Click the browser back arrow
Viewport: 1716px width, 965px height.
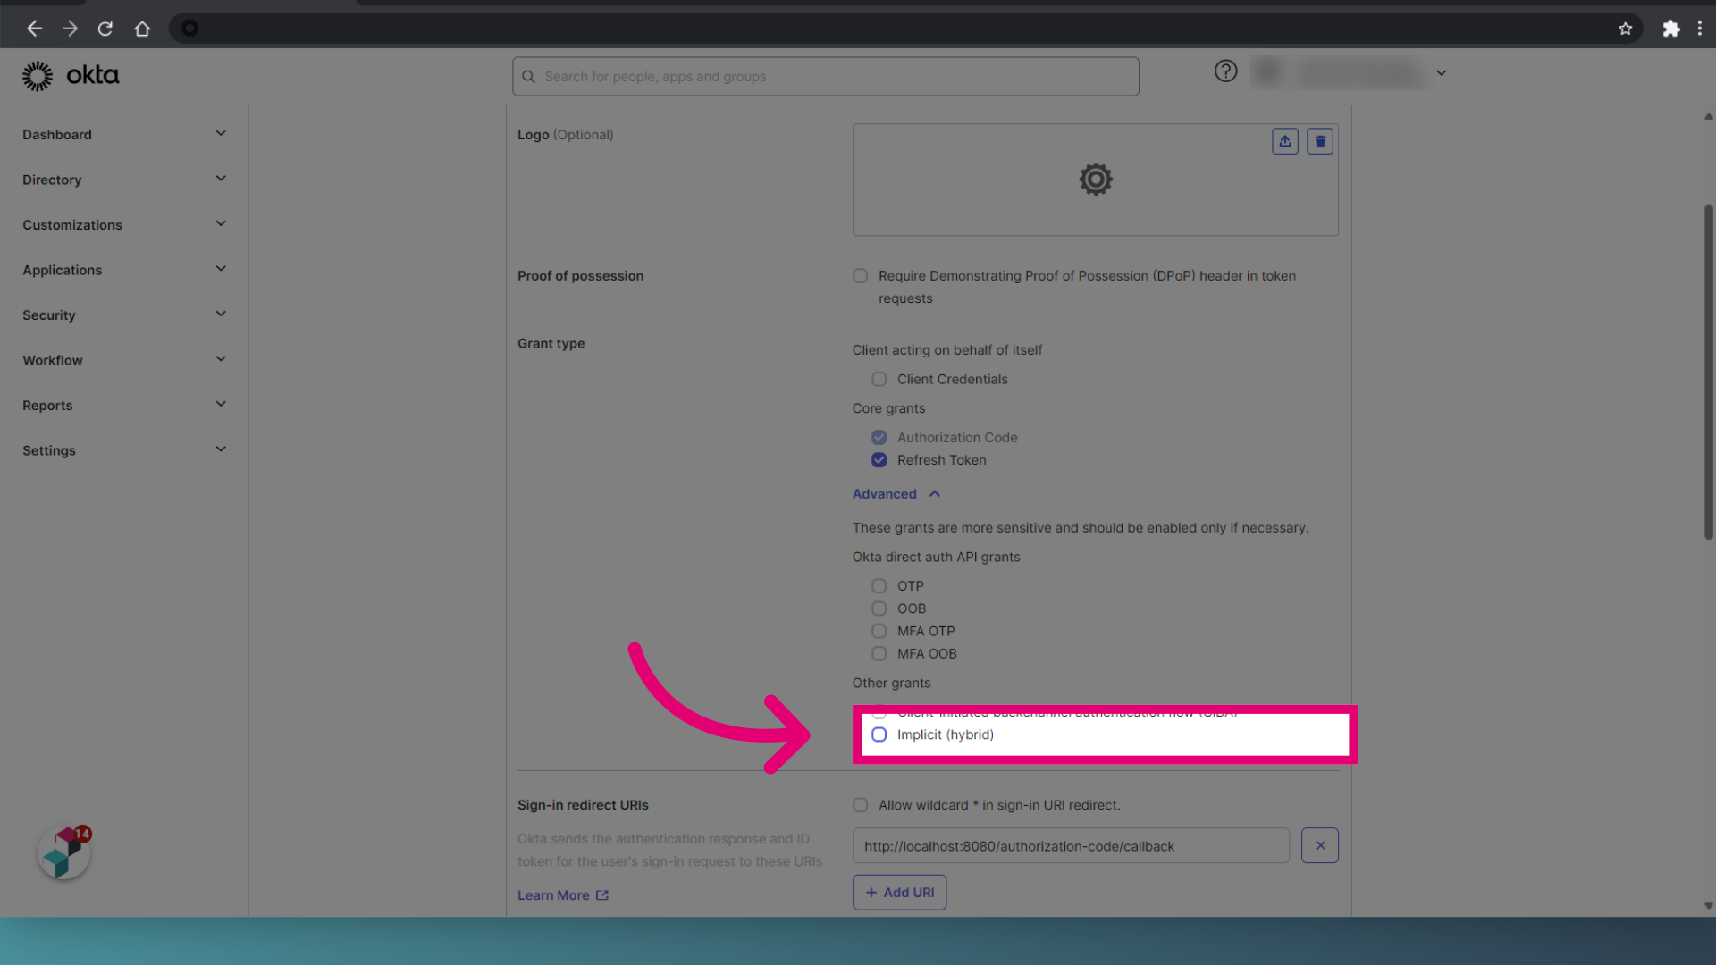(x=34, y=29)
